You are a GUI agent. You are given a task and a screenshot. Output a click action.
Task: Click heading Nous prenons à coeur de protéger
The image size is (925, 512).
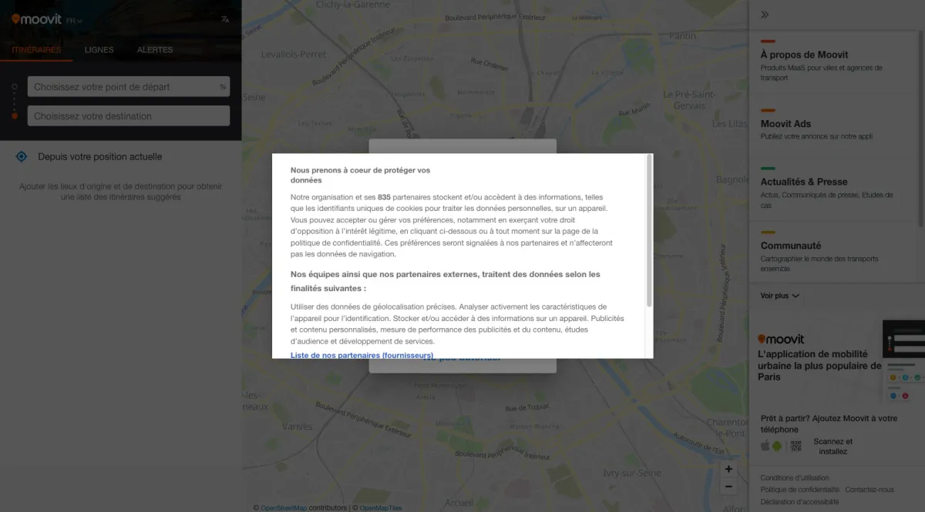(360, 175)
